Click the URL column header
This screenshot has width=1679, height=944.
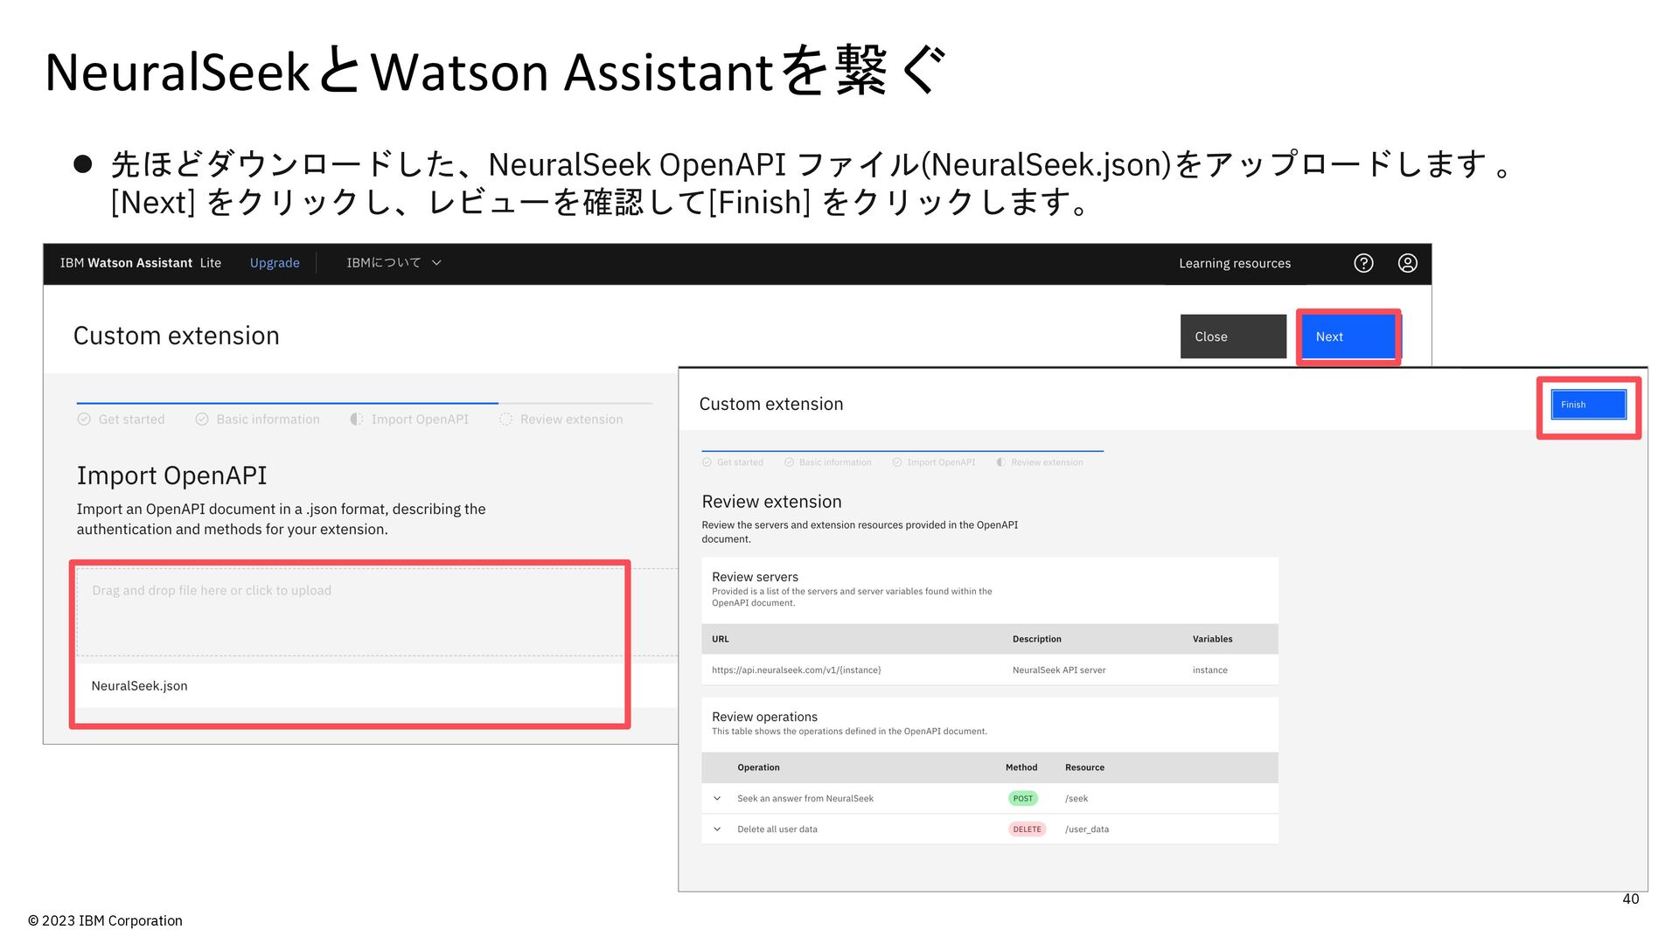click(x=720, y=639)
